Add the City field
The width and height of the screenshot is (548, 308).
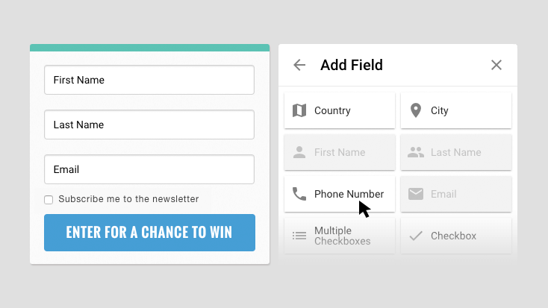click(x=456, y=110)
